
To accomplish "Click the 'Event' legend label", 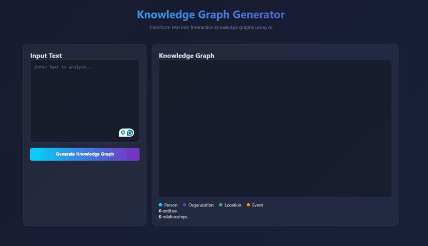I will [x=257, y=205].
